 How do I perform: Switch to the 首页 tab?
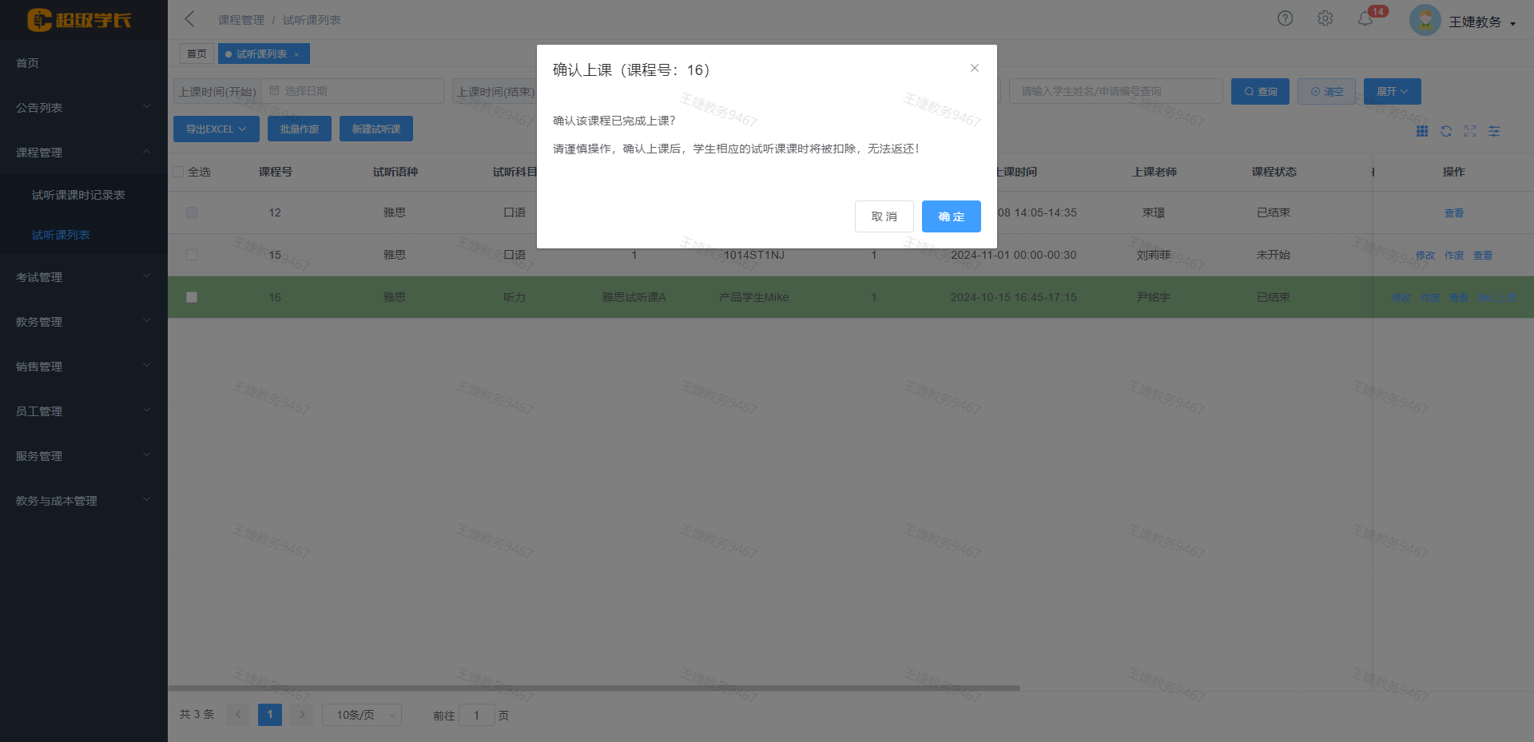[197, 54]
